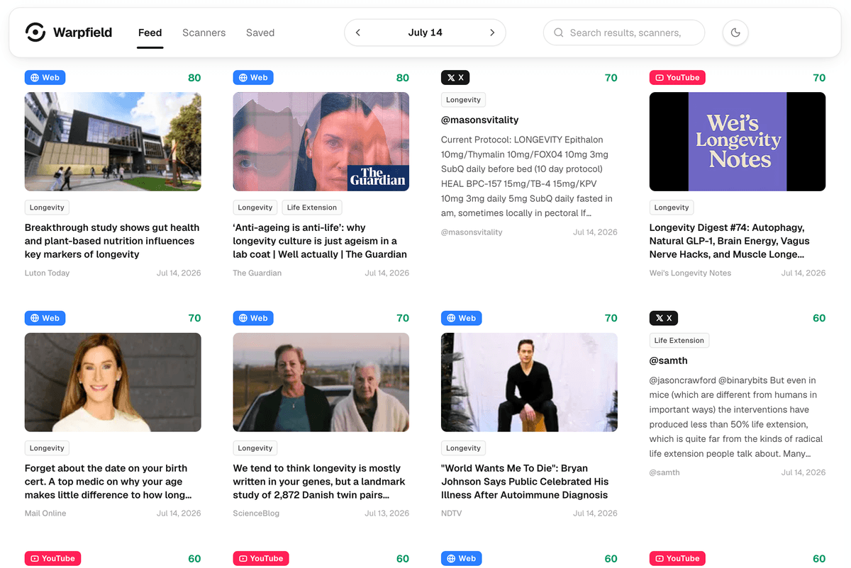This screenshot has width=851, height=568.
Task: Click X badge on @samth card
Action: (664, 318)
